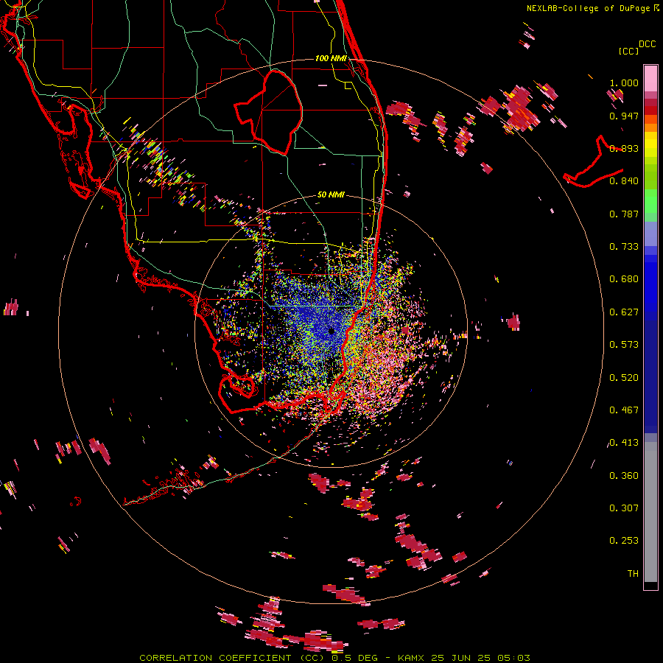Pick the gray low-value band of the color bar

[650, 512]
